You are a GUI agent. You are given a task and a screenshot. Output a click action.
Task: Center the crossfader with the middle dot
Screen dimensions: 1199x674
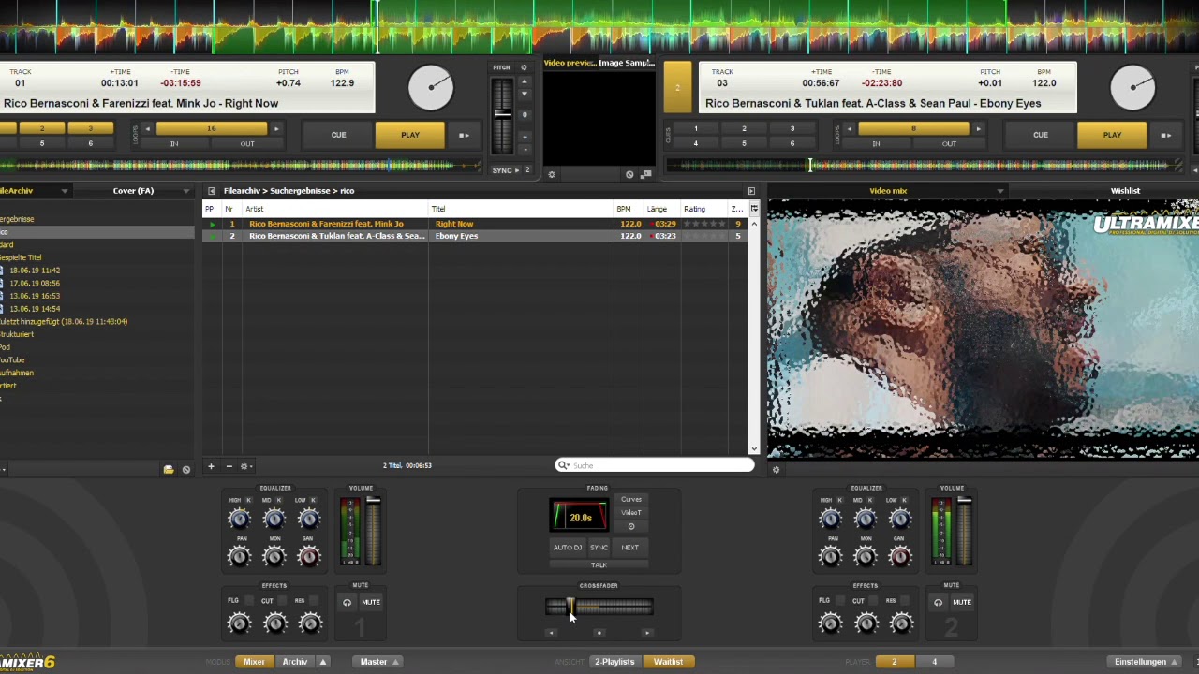[x=599, y=633]
